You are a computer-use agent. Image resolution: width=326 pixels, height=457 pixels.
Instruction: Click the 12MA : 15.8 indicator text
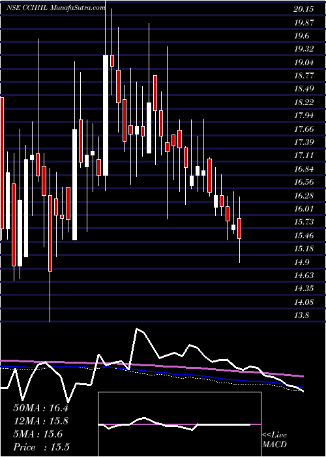(x=40, y=421)
